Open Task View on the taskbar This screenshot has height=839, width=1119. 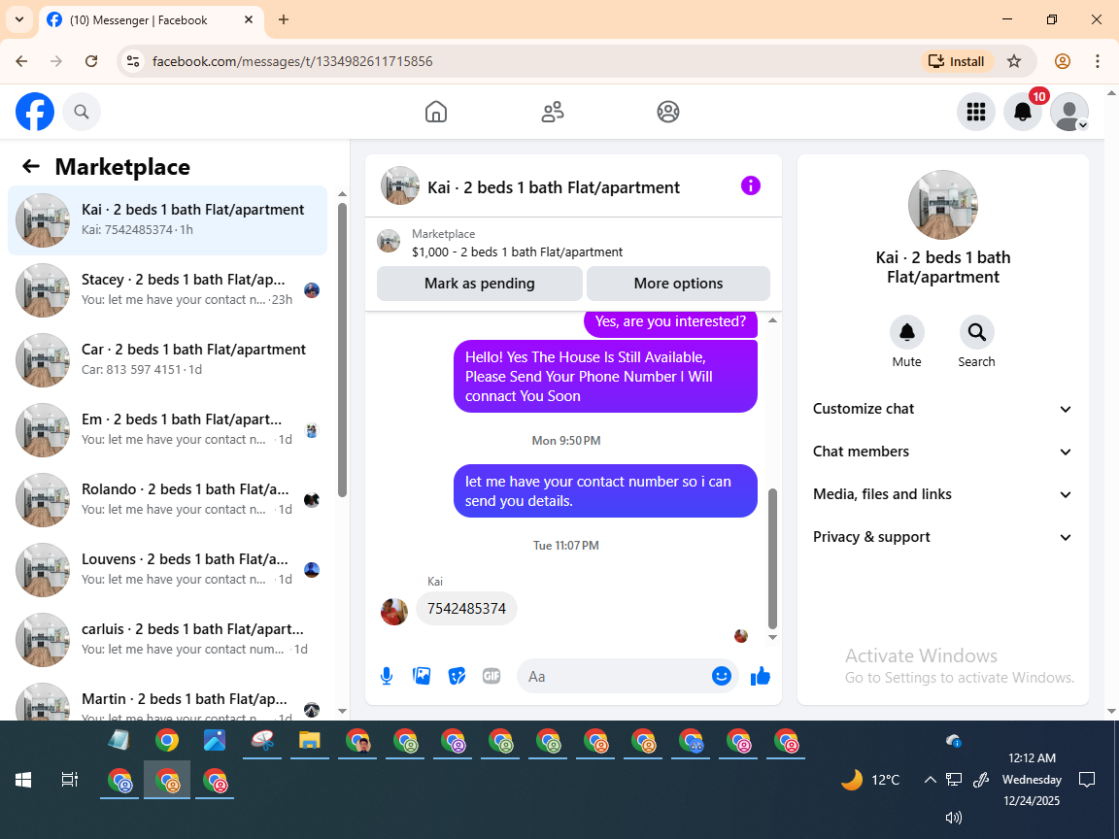(69, 780)
